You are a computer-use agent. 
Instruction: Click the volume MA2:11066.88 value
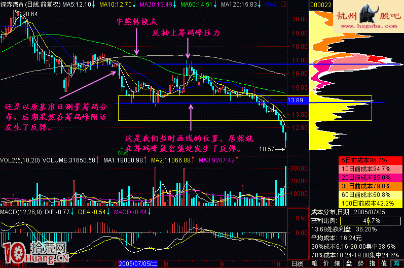point(170,160)
